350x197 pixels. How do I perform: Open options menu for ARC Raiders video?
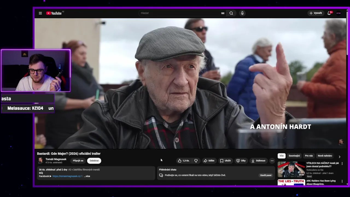(342, 181)
